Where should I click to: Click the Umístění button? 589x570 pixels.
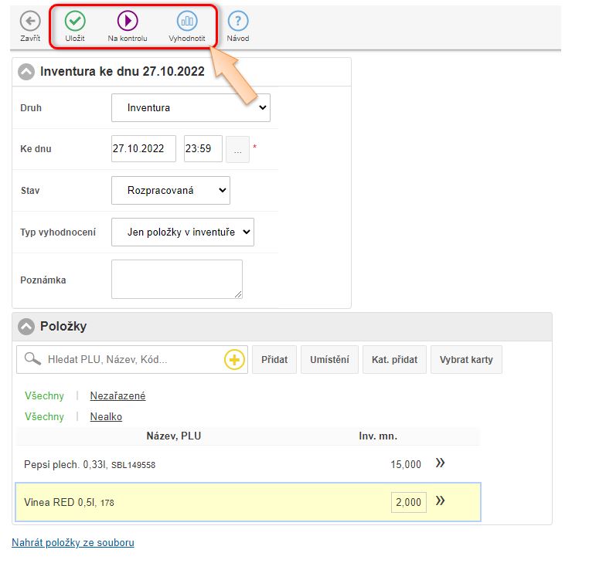tap(329, 360)
